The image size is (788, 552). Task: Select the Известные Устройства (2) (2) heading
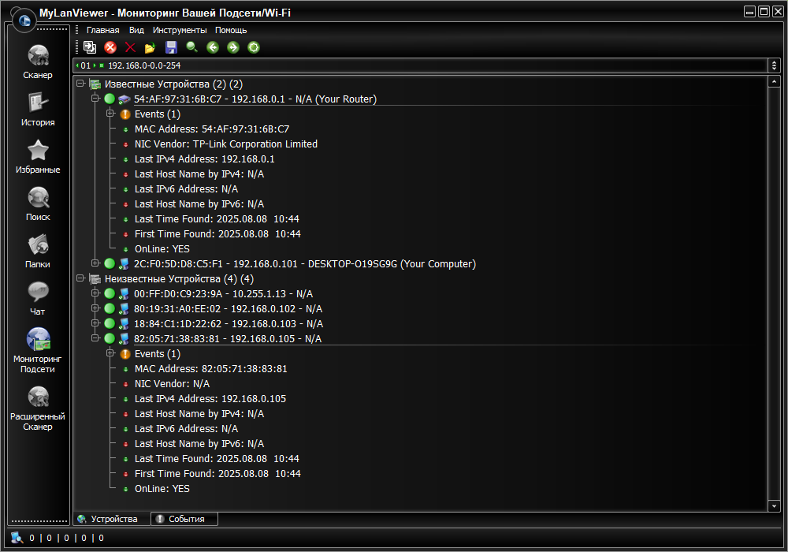(x=173, y=84)
